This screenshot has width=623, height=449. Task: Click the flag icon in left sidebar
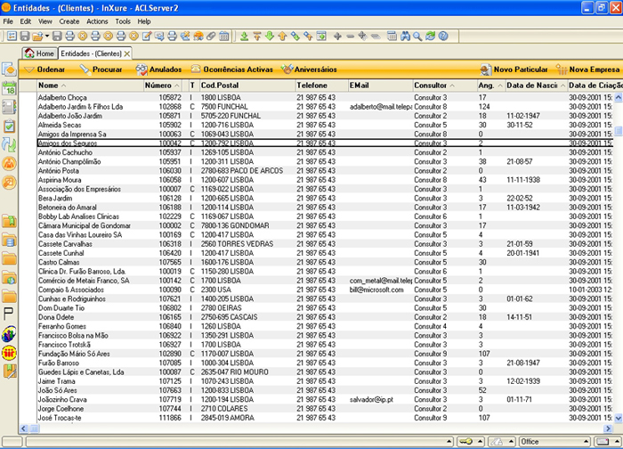(10, 313)
